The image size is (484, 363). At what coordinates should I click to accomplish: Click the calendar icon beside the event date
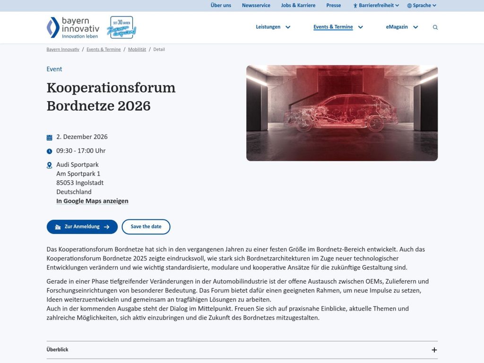(x=49, y=137)
